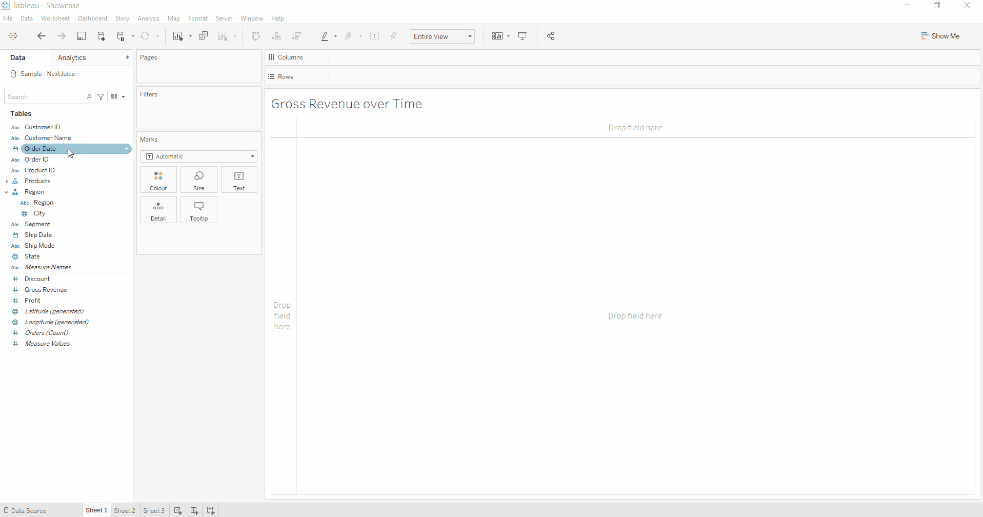Open the Detail marks card
Screen dimensions: 983x517
tap(158, 210)
